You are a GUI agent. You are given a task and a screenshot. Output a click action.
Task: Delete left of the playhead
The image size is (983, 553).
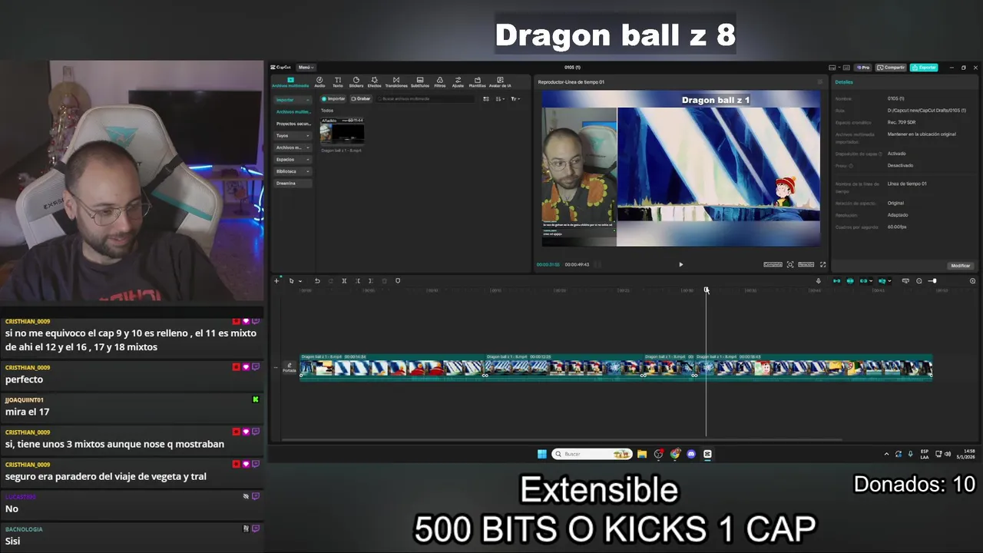tap(358, 281)
